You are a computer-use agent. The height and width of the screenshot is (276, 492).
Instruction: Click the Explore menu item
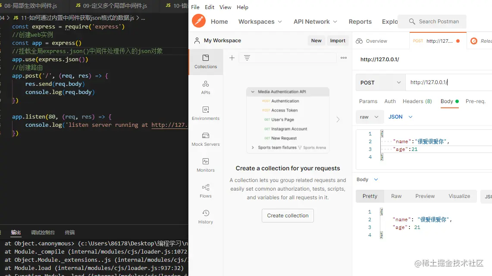coord(390,22)
